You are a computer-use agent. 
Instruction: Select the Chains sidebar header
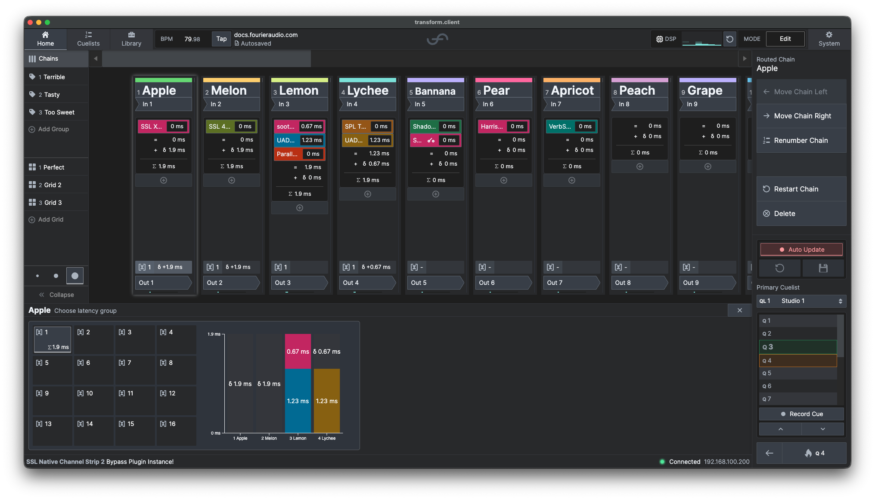coord(56,59)
